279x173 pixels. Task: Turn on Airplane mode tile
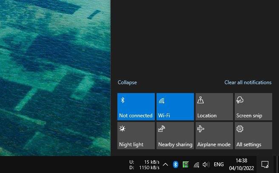pyautogui.click(x=214, y=136)
